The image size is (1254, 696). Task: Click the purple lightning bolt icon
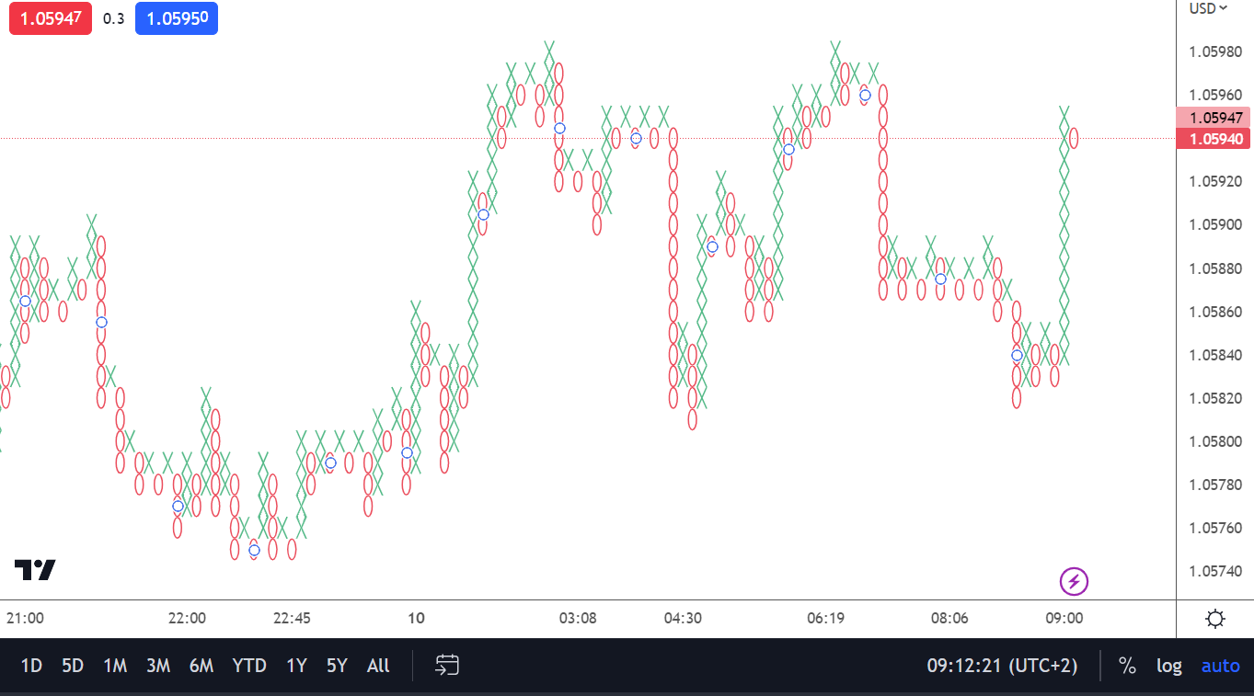coord(1074,581)
